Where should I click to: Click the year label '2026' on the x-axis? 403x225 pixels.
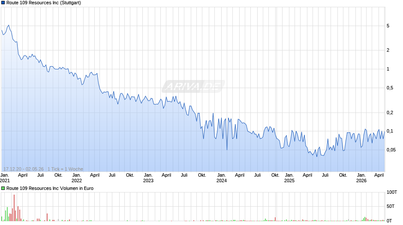[361, 181]
